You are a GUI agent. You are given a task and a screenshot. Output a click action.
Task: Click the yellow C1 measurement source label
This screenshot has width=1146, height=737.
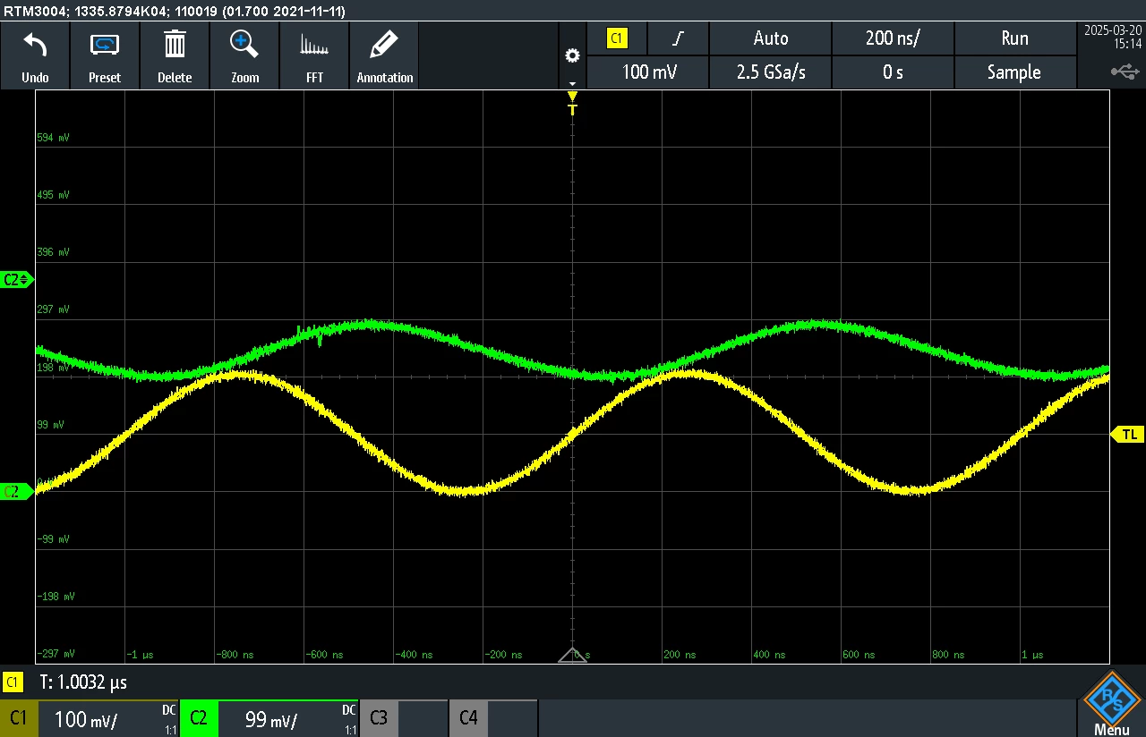(13, 682)
